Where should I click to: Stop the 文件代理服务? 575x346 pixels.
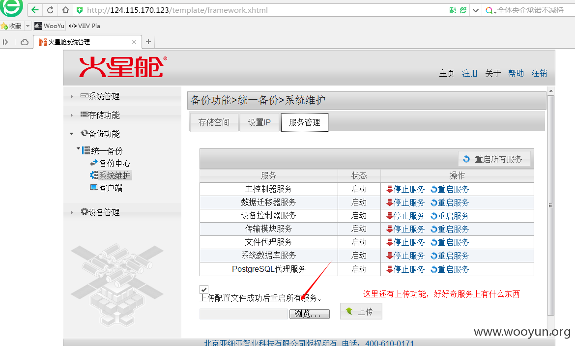point(405,242)
